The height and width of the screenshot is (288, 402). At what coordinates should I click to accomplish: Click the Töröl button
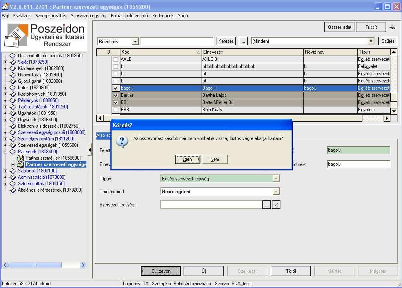pos(291,271)
